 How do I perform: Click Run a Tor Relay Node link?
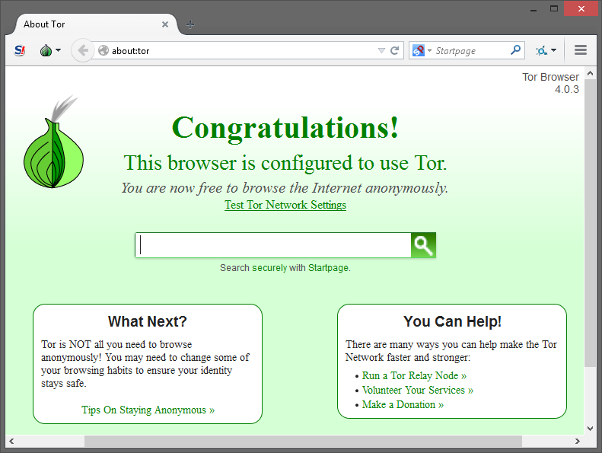click(x=414, y=375)
